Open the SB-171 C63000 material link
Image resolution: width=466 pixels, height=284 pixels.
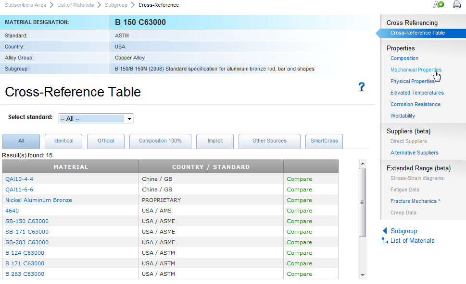coord(27,232)
